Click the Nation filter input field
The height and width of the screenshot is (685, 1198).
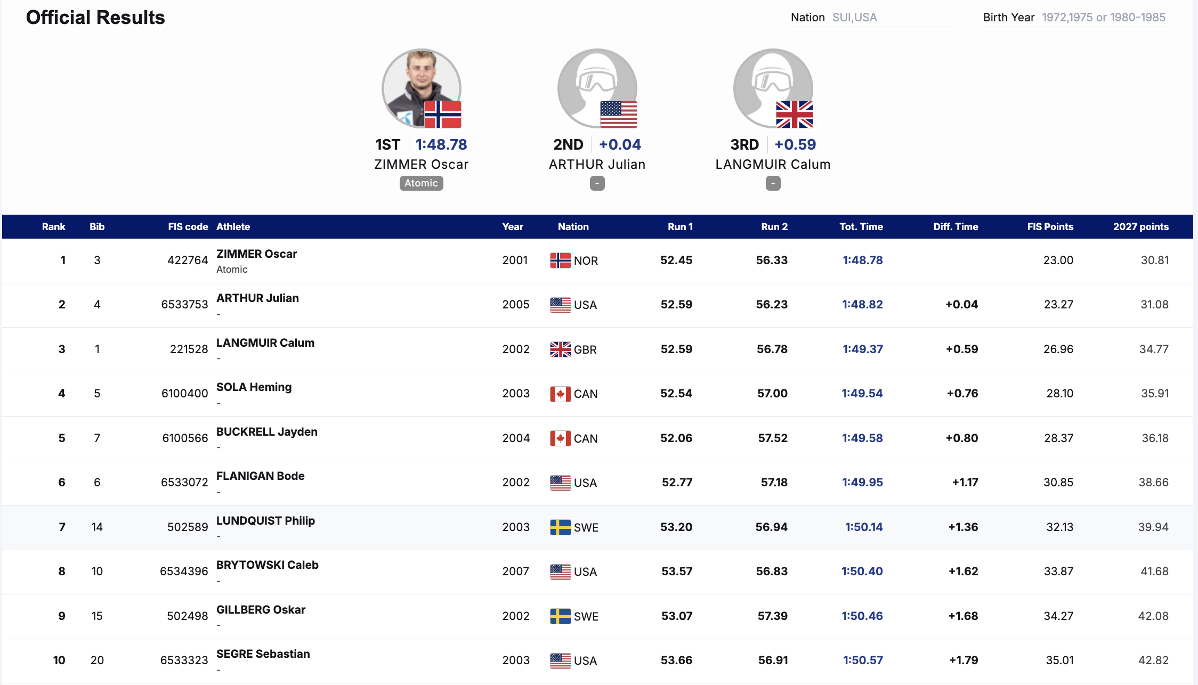(x=894, y=18)
